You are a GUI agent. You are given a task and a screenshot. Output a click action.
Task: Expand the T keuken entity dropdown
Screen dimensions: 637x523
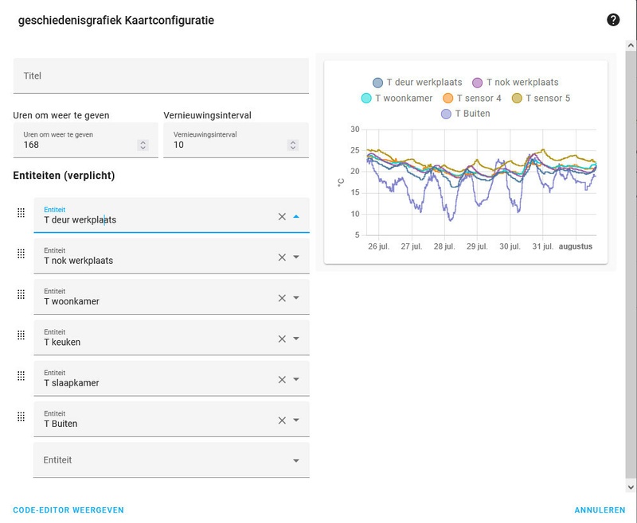[x=296, y=339]
